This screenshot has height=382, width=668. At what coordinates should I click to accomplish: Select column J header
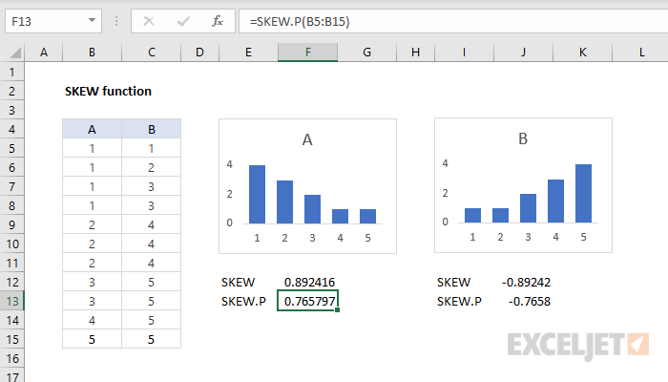523,53
